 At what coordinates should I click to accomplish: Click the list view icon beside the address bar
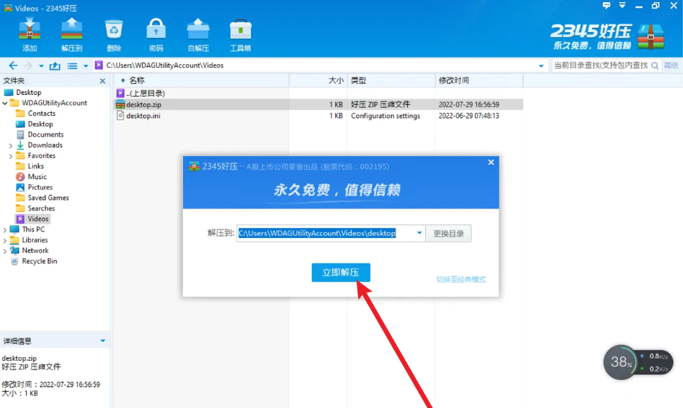[x=73, y=65]
